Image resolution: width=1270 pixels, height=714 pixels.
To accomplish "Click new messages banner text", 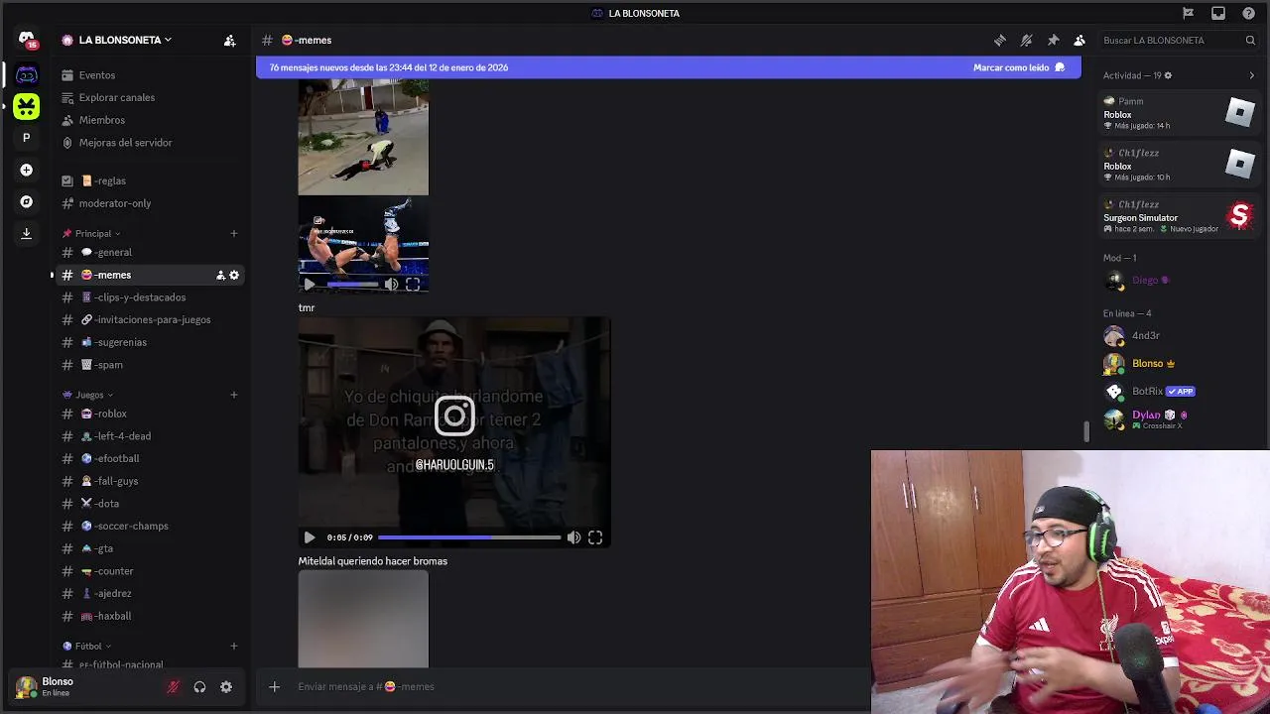I will pos(389,67).
